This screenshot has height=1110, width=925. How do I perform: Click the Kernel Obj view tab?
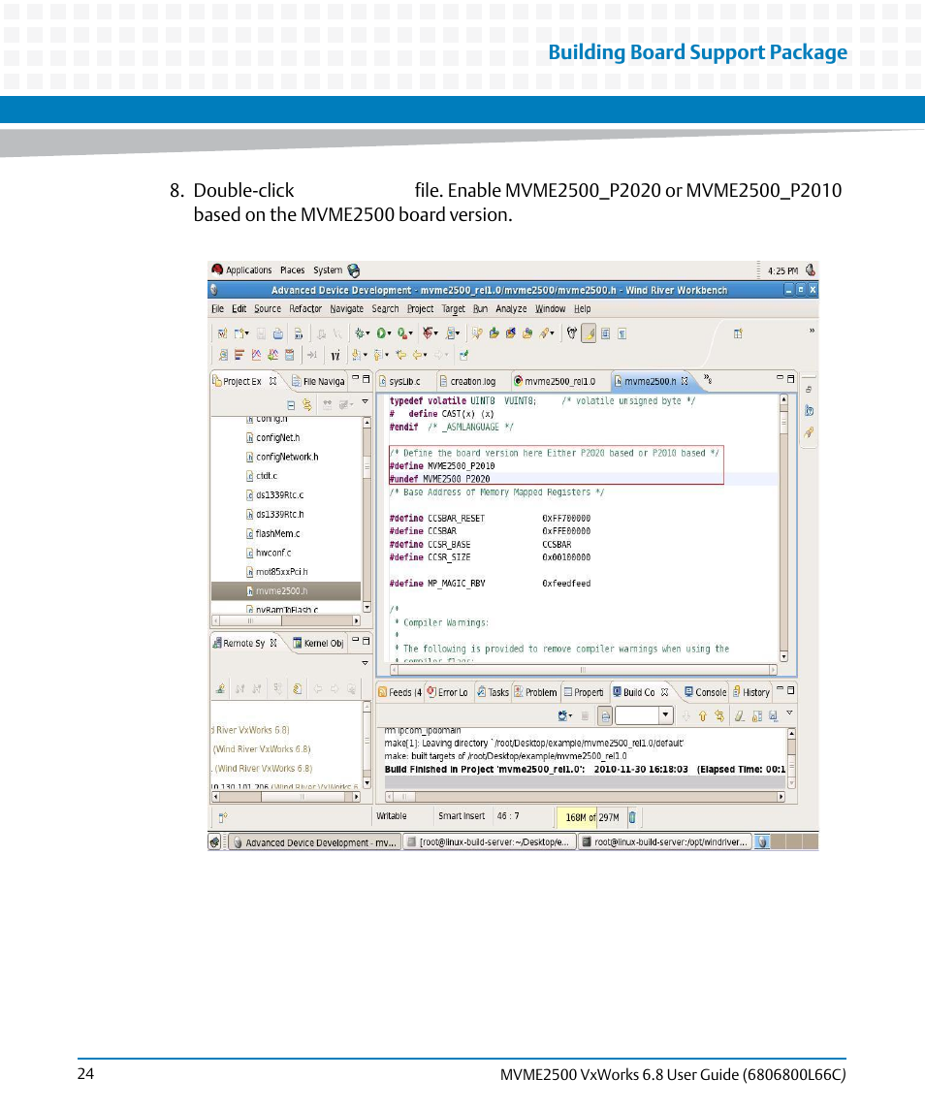coord(318,643)
